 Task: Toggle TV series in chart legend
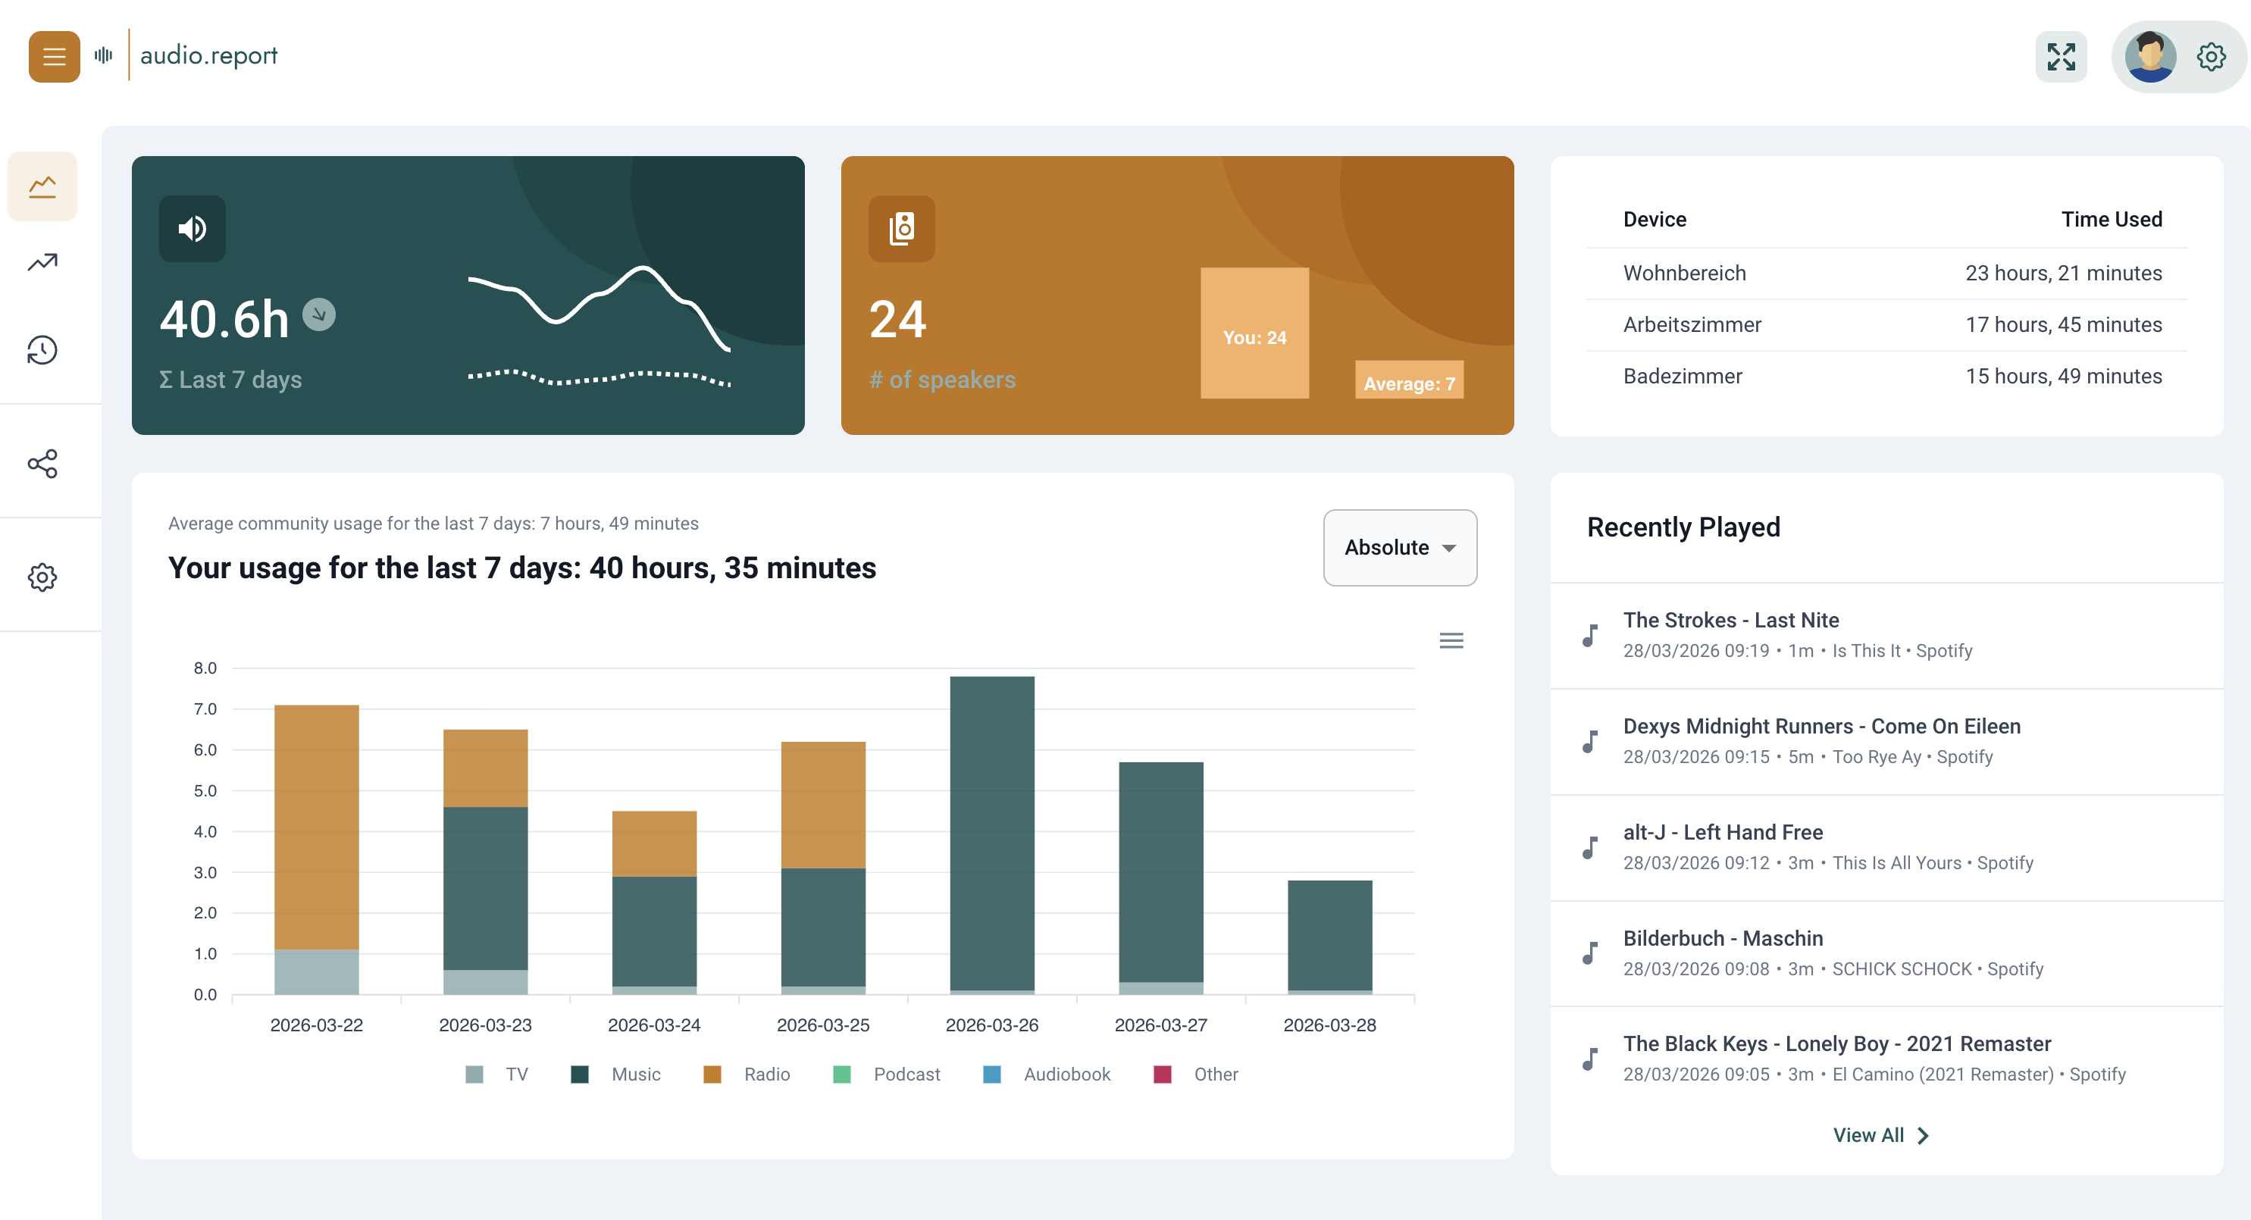click(497, 1074)
